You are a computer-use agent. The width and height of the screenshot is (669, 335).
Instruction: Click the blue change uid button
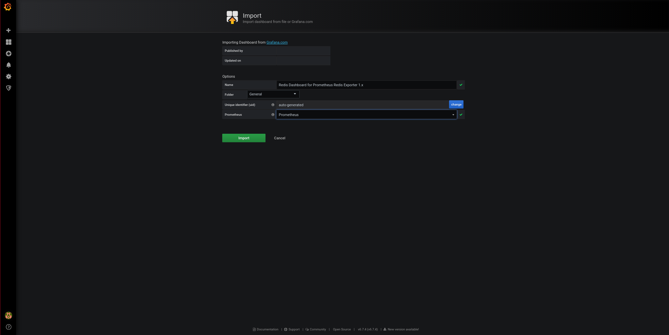click(456, 105)
